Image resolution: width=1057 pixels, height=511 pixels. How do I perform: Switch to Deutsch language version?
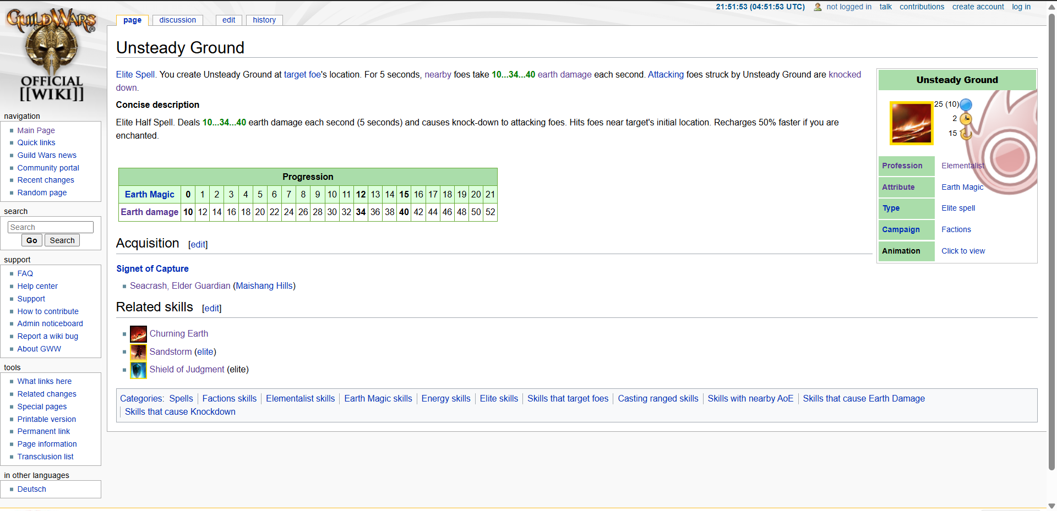click(31, 489)
